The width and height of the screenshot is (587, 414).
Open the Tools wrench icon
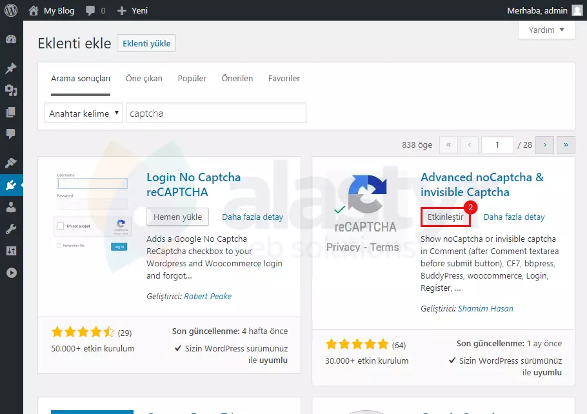pos(11,228)
